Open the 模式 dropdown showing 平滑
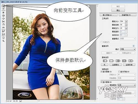 tap(128, 49)
